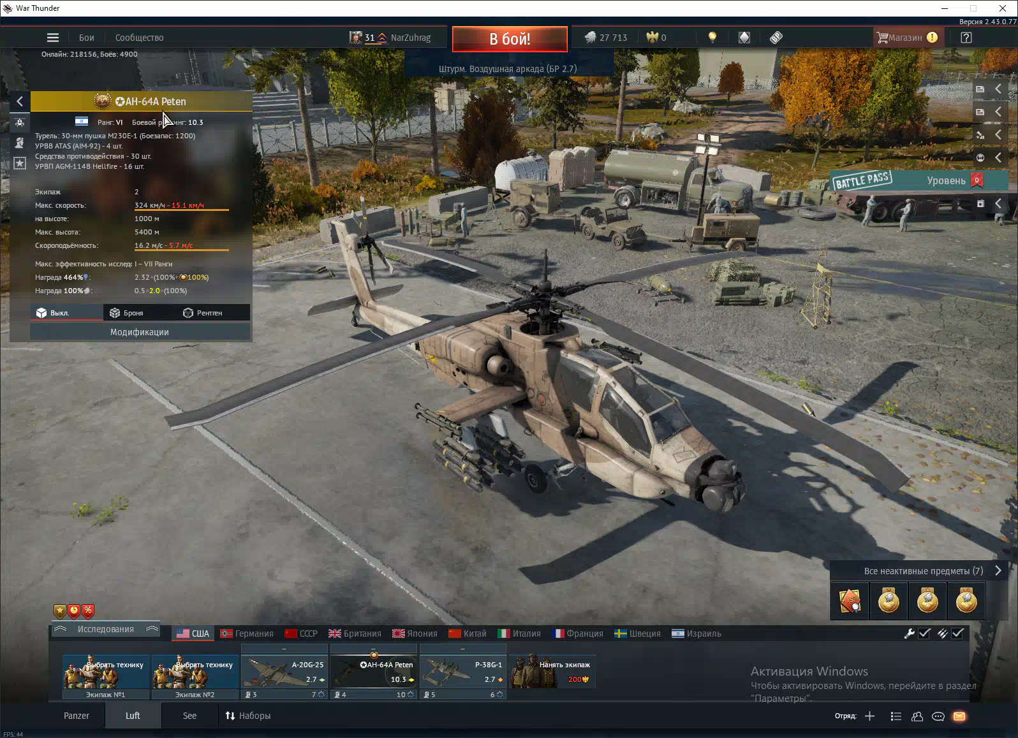Select Израиль nation tab
Screen dimensions: 1018x738
click(697, 633)
